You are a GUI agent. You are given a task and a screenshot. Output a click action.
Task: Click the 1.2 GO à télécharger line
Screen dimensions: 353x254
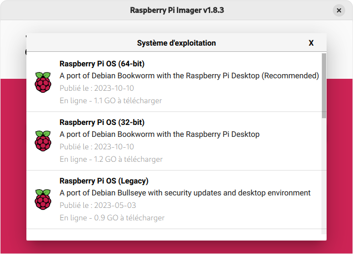click(x=111, y=159)
